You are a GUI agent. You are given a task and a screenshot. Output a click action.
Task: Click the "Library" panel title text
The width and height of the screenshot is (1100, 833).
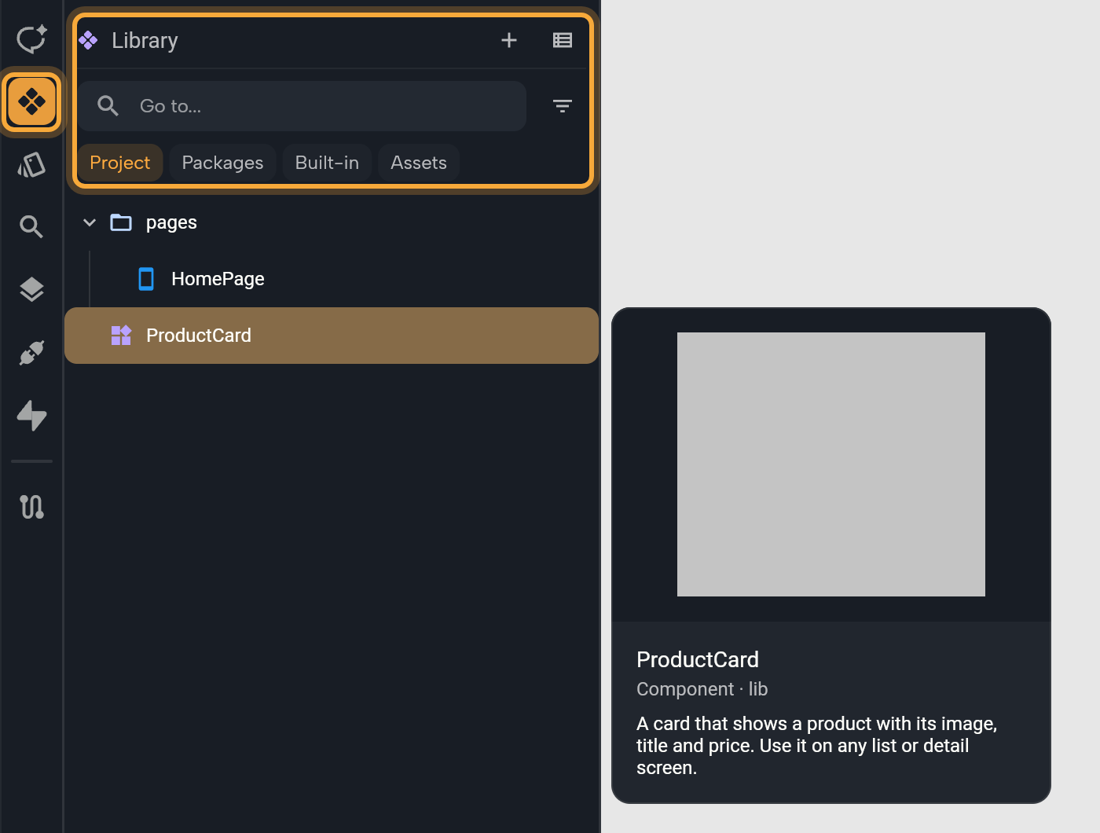pos(145,40)
